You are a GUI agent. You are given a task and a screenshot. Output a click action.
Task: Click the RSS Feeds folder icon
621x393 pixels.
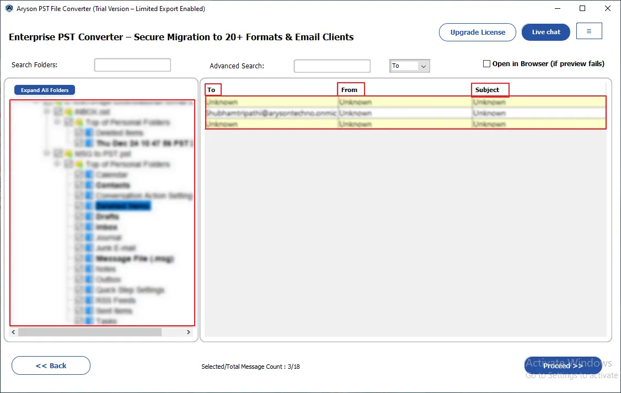[89, 300]
